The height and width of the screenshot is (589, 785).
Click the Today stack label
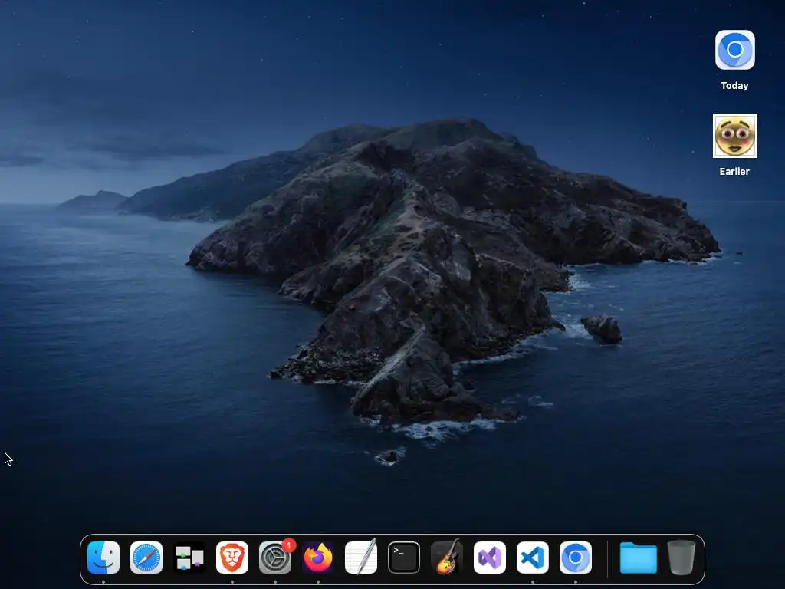pos(734,86)
